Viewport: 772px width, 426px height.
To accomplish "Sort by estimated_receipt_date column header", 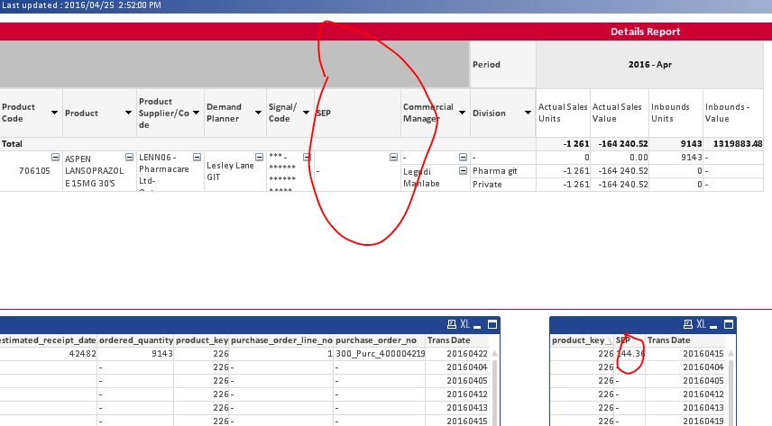I will pos(49,340).
